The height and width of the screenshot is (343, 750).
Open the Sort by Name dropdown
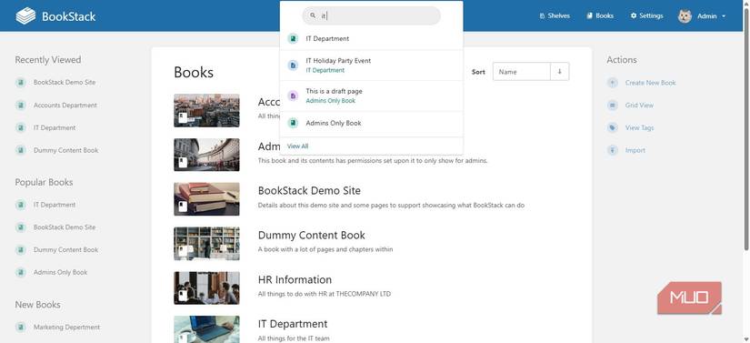(522, 72)
